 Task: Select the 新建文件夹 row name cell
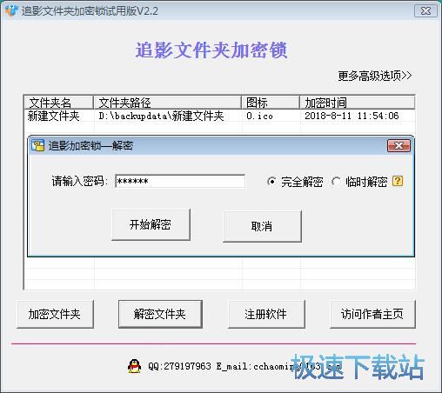click(53, 116)
